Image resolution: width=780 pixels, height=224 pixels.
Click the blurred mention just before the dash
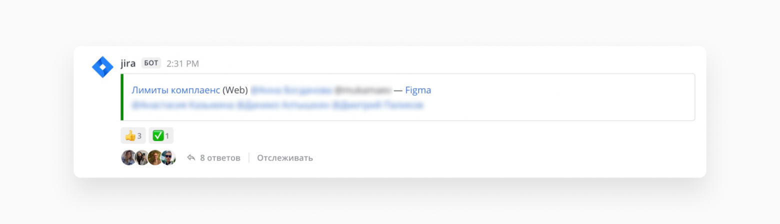[362, 90]
